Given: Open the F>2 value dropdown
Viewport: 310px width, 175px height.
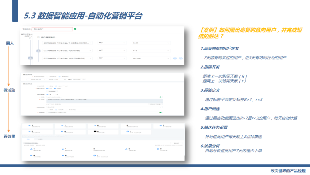Looking at the screenshot, I should click(x=151, y=51).
